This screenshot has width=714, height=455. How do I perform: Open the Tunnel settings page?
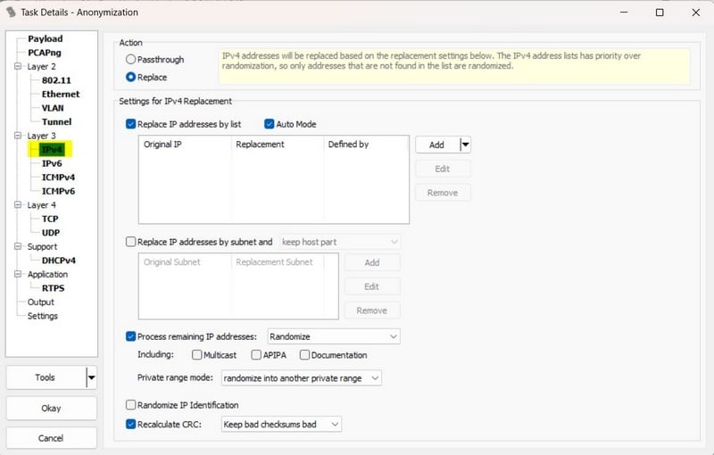[x=56, y=122]
